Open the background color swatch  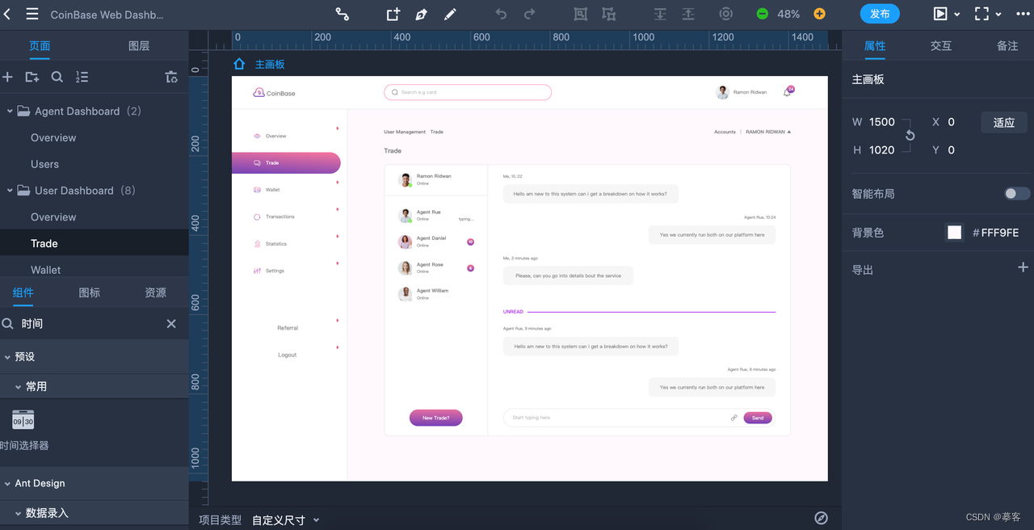click(x=955, y=233)
